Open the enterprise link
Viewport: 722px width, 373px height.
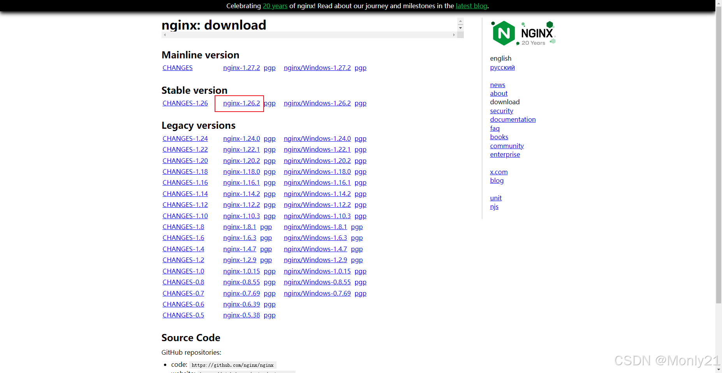coord(505,154)
